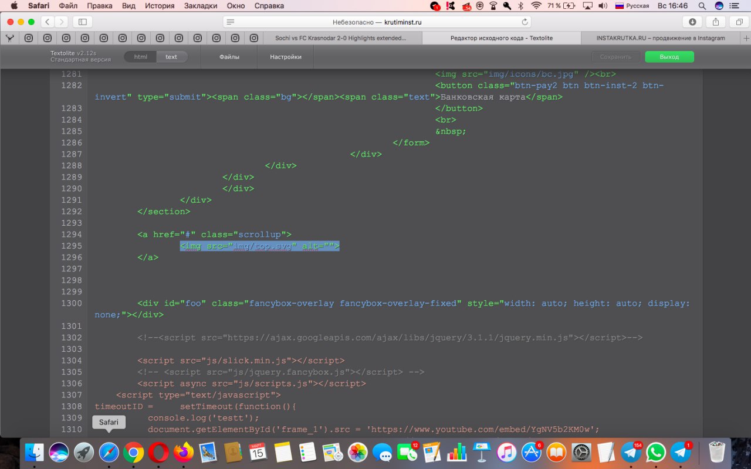Go back with Safari's back arrow
This screenshot has height=469, width=751.
pos(48,22)
